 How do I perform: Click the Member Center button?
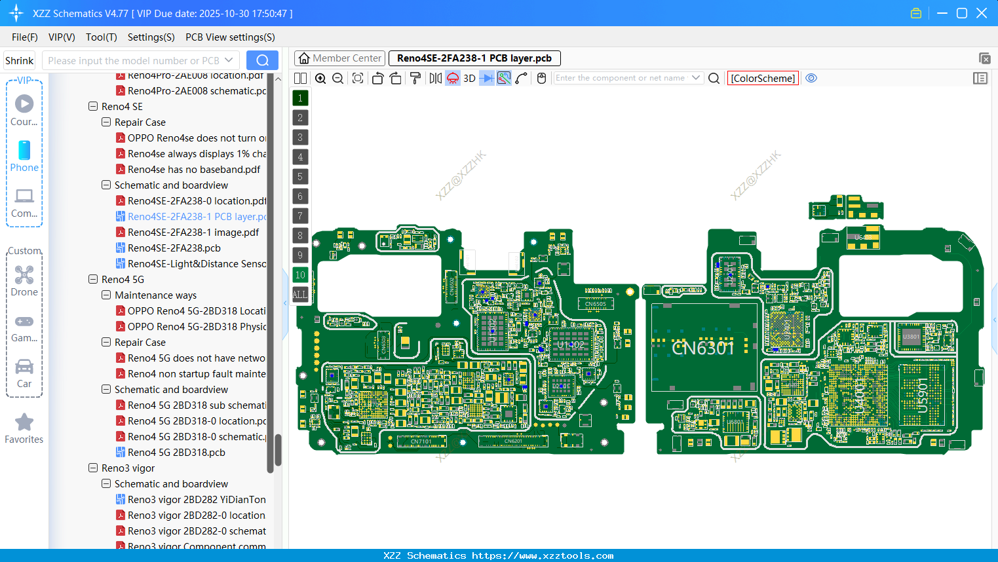tap(339, 58)
